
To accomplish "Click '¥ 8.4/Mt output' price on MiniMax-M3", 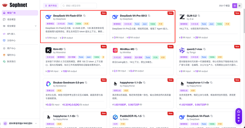I will (136, 71).
